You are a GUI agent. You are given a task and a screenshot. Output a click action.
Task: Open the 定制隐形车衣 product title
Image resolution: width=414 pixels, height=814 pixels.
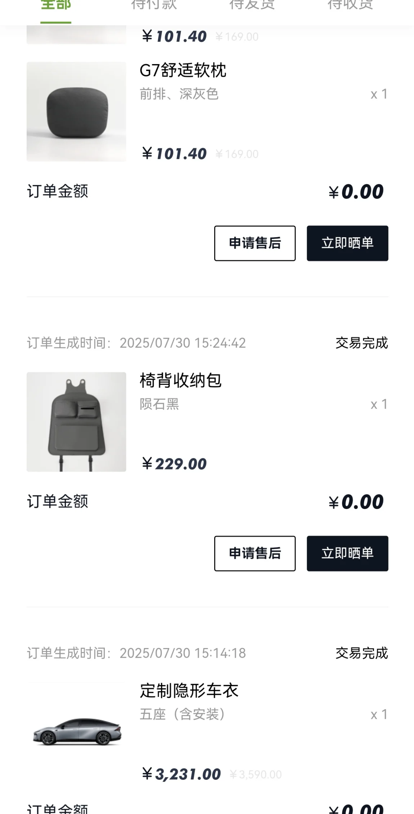pyautogui.click(x=189, y=691)
